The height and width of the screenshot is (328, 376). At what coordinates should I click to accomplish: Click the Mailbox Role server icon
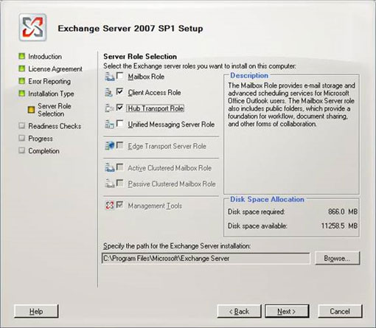point(110,77)
